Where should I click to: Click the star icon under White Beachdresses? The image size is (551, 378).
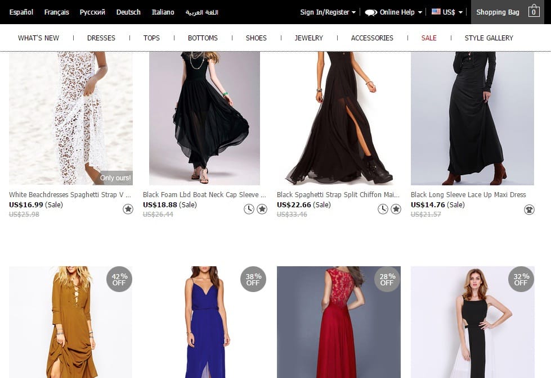[128, 209]
